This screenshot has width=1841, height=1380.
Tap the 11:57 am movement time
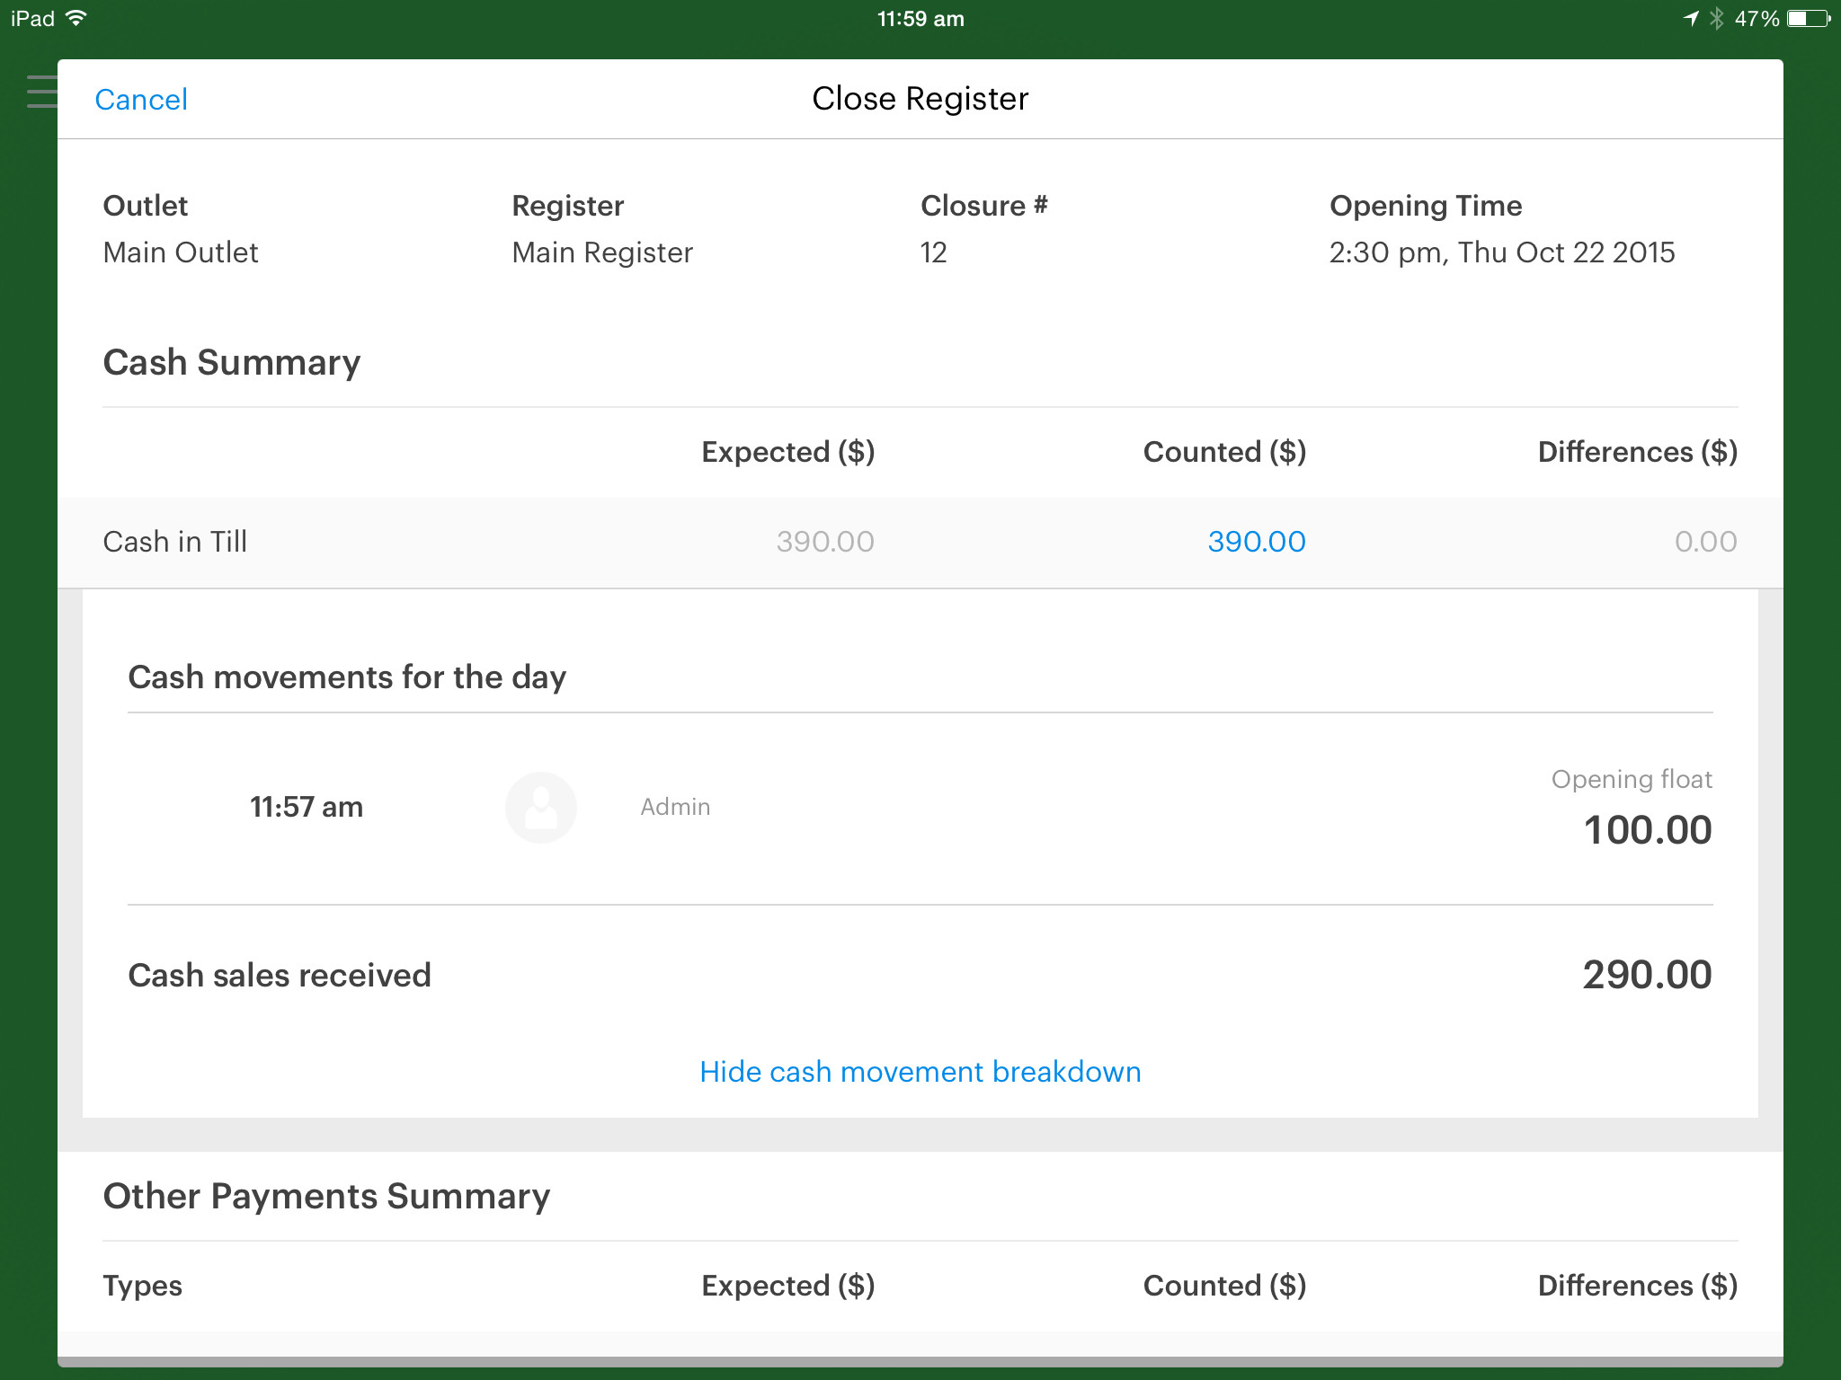tap(306, 807)
